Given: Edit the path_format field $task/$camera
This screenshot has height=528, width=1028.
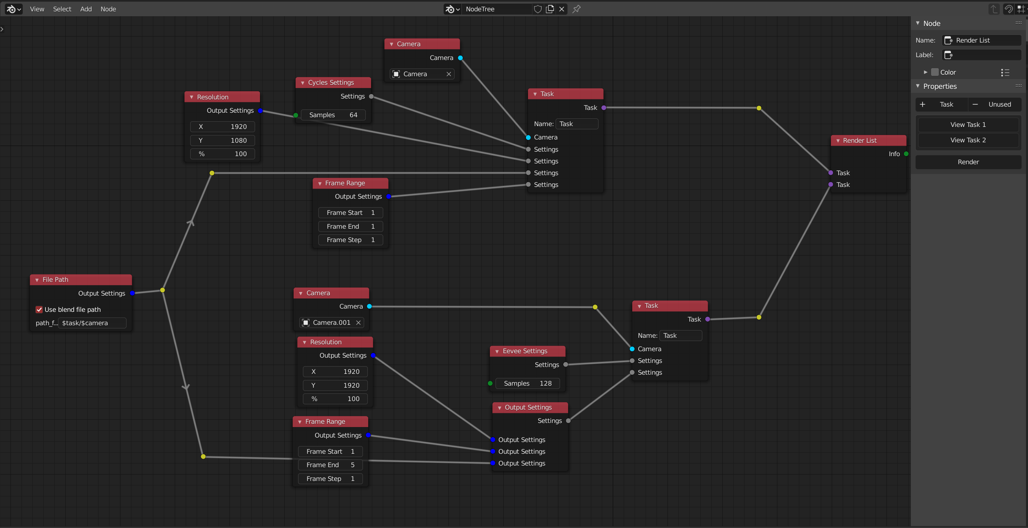Looking at the screenshot, I should point(92,323).
